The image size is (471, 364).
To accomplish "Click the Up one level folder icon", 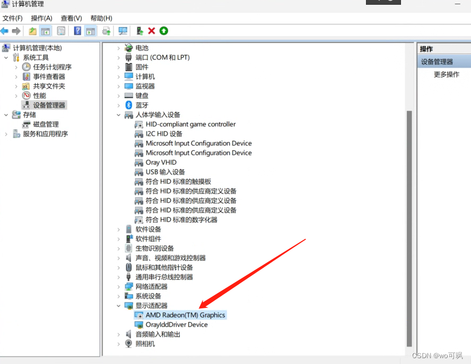I will pyautogui.click(x=32, y=31).
